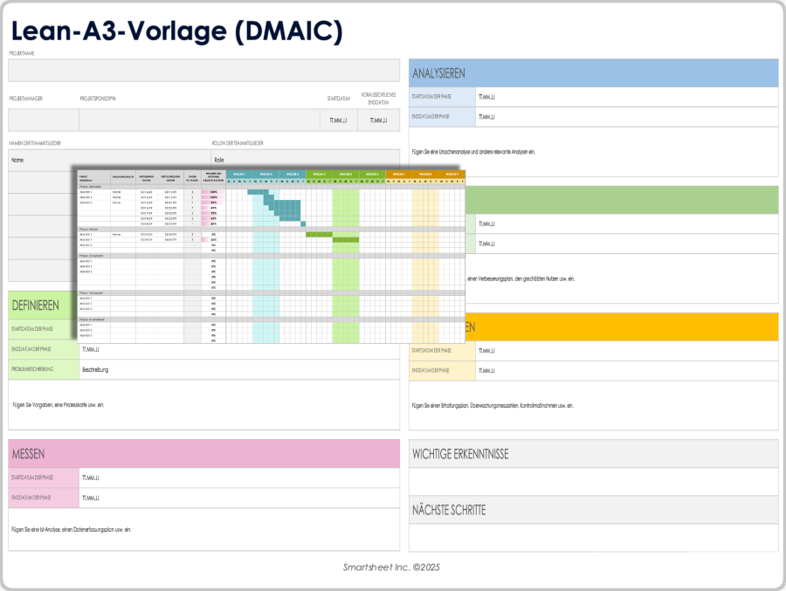Viewport: 786px width, 591px height.
Task: Open the Gantt chart thumbnail overlay
Action: [272, 257]
